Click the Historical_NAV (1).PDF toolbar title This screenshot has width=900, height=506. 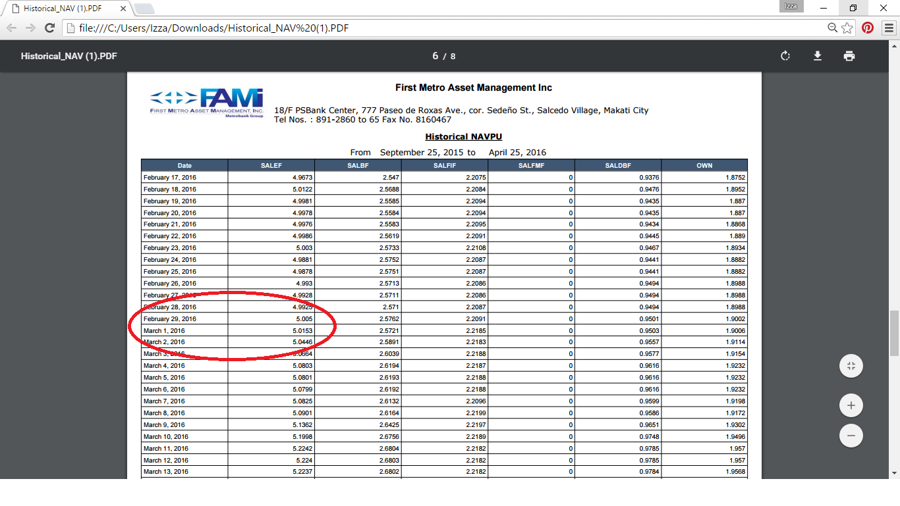click(69, 56)
